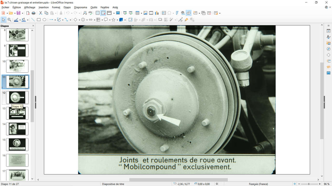Select the Rectangle drawing tool
The image size is (332, 186).
coord(39,20)
